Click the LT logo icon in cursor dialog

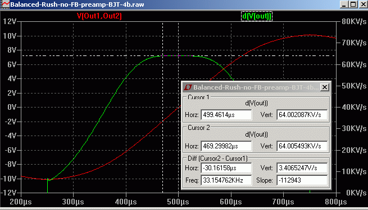pyautogui.click(x=188, y=87)
